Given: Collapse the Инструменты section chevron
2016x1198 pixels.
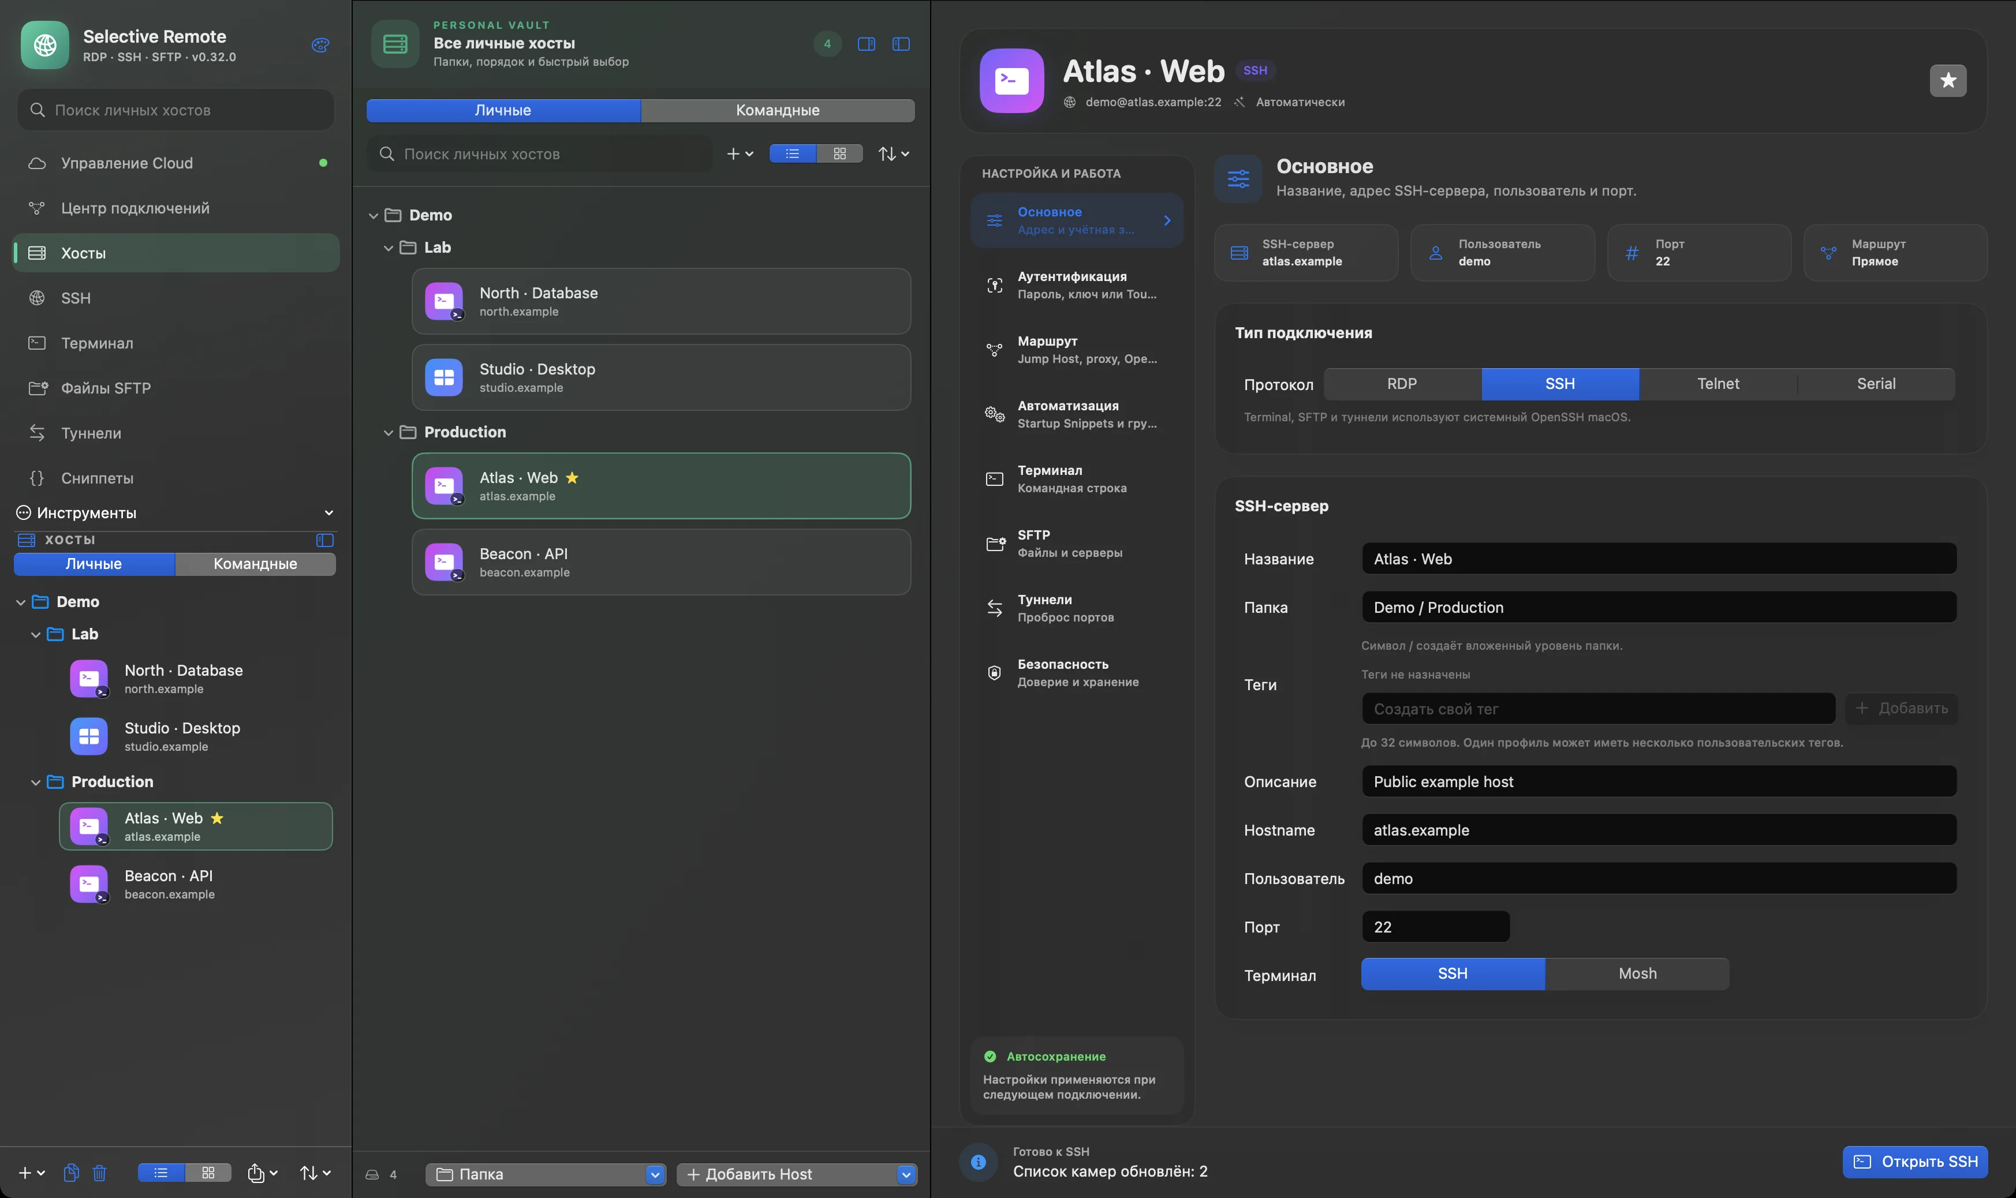Looking at the screenshot, I should click(328, 514).
